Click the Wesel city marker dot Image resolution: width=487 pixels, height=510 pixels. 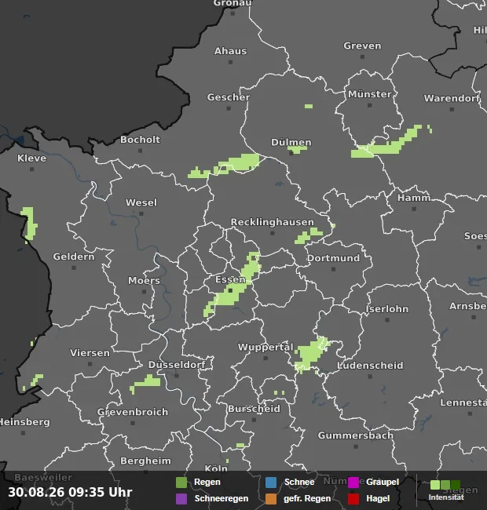click(x=141, y=213)
